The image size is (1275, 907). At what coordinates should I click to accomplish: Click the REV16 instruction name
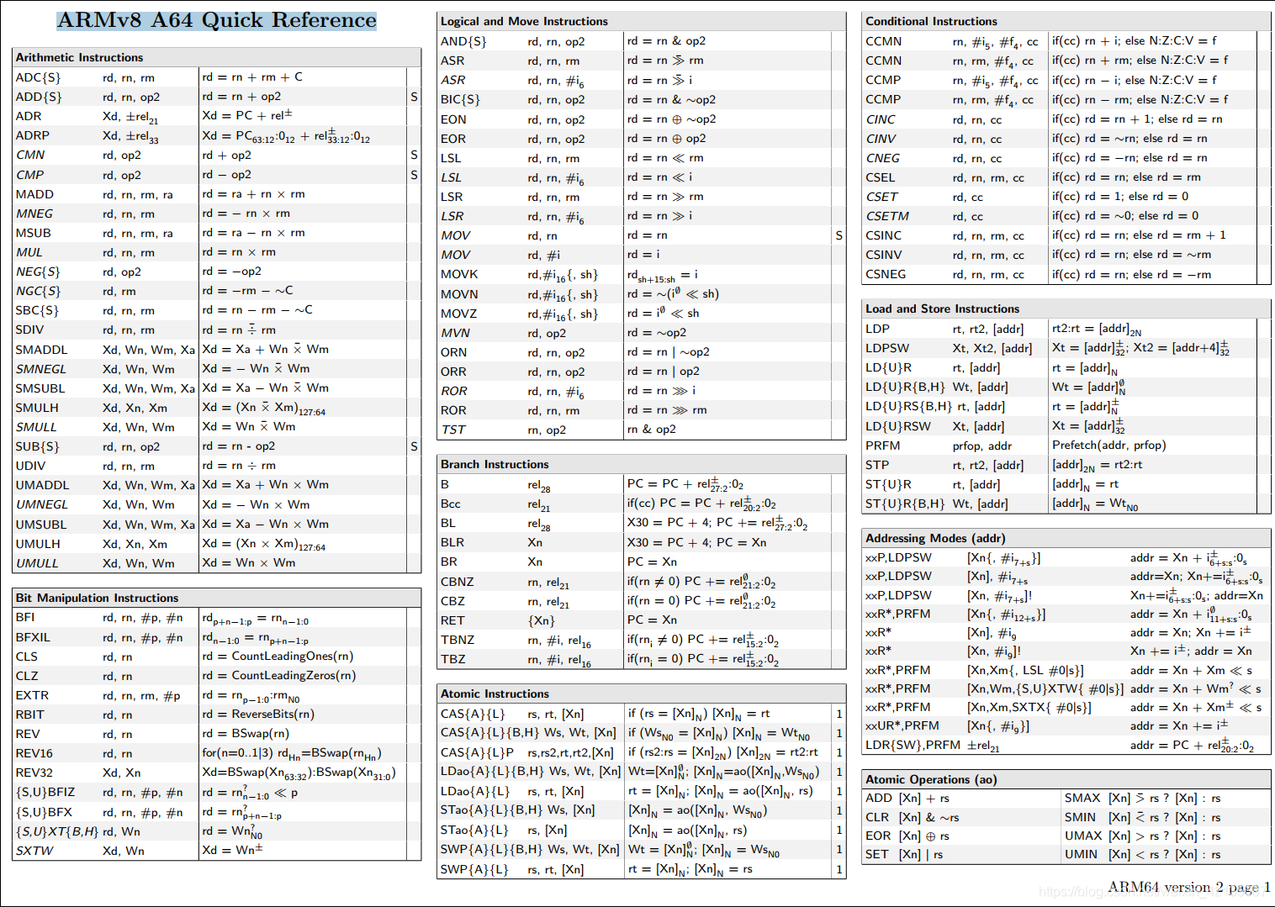coord(34,753)
